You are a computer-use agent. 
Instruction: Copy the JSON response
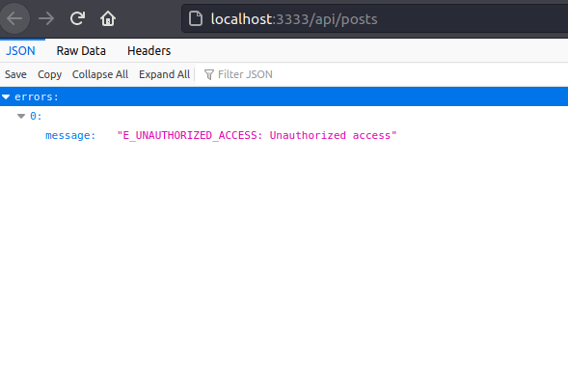tap(49, 74)
